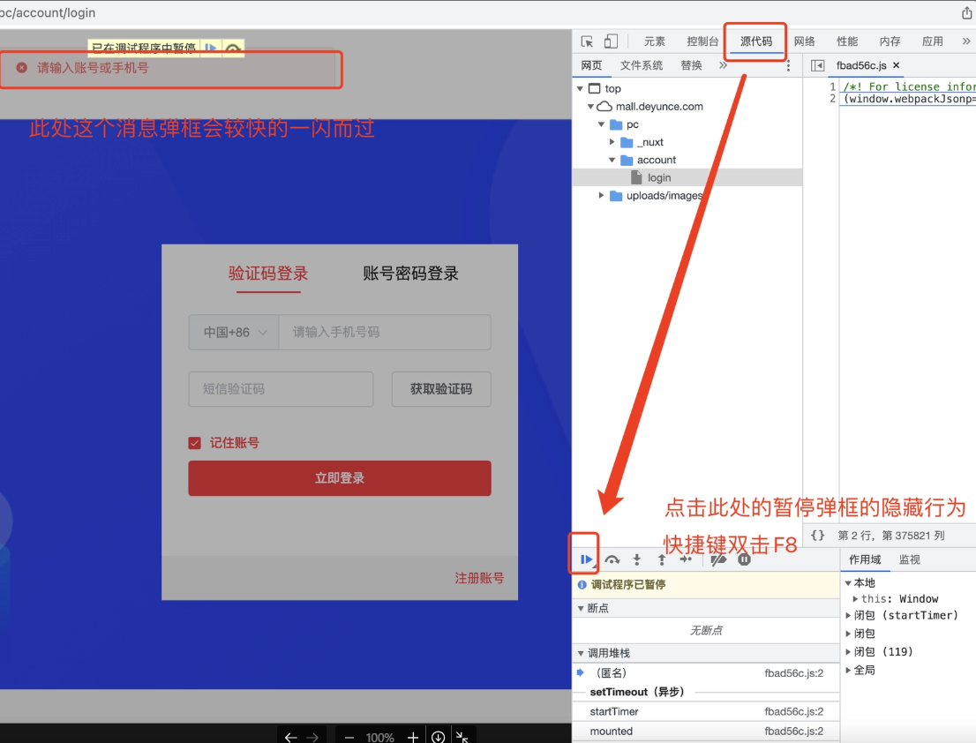Switch to the Performance (性能) tab
Viewport: 976px width, 743px height.
847,41
